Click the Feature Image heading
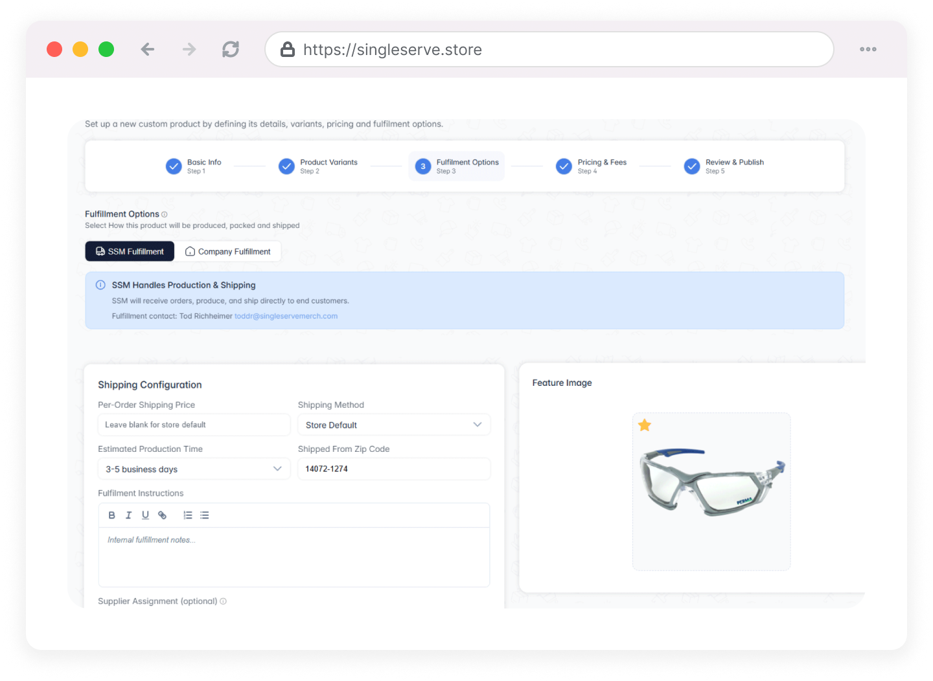 pos(562,383)
